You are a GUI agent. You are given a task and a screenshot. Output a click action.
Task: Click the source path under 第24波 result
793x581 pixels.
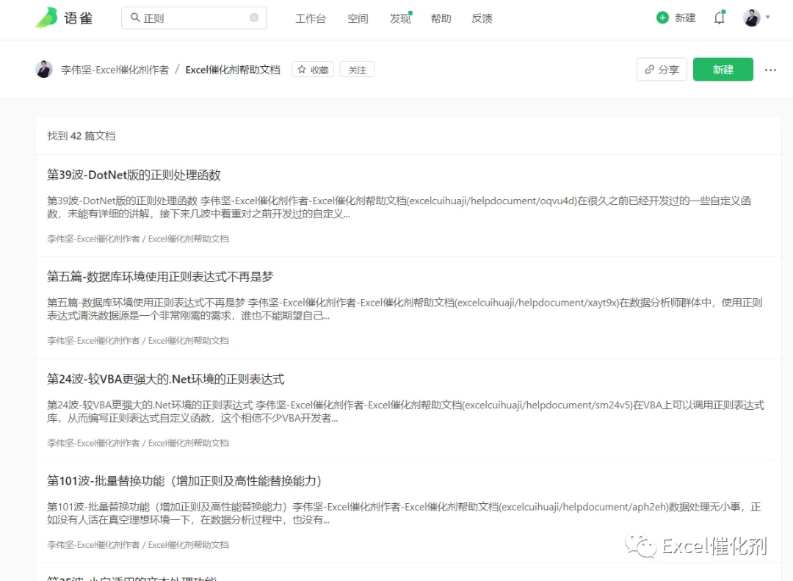pos(138,443)
